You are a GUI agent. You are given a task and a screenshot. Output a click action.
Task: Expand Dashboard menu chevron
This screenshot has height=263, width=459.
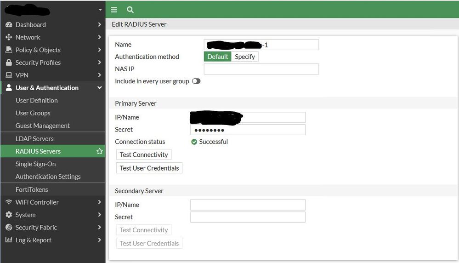[100, 25]
